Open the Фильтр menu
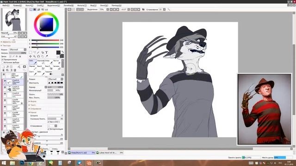This screenshot has height=166, width=296. pos(82,6)
